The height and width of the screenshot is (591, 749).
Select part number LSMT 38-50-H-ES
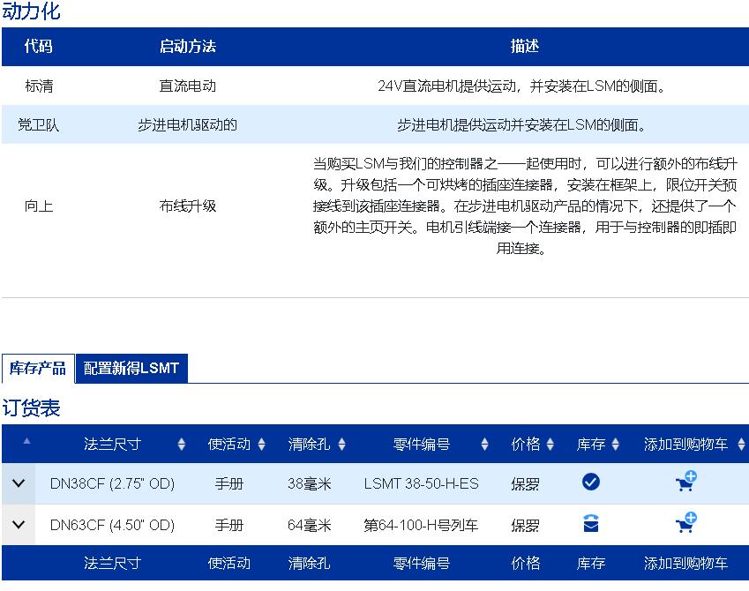pyautogui.click(x=421, y=483)
